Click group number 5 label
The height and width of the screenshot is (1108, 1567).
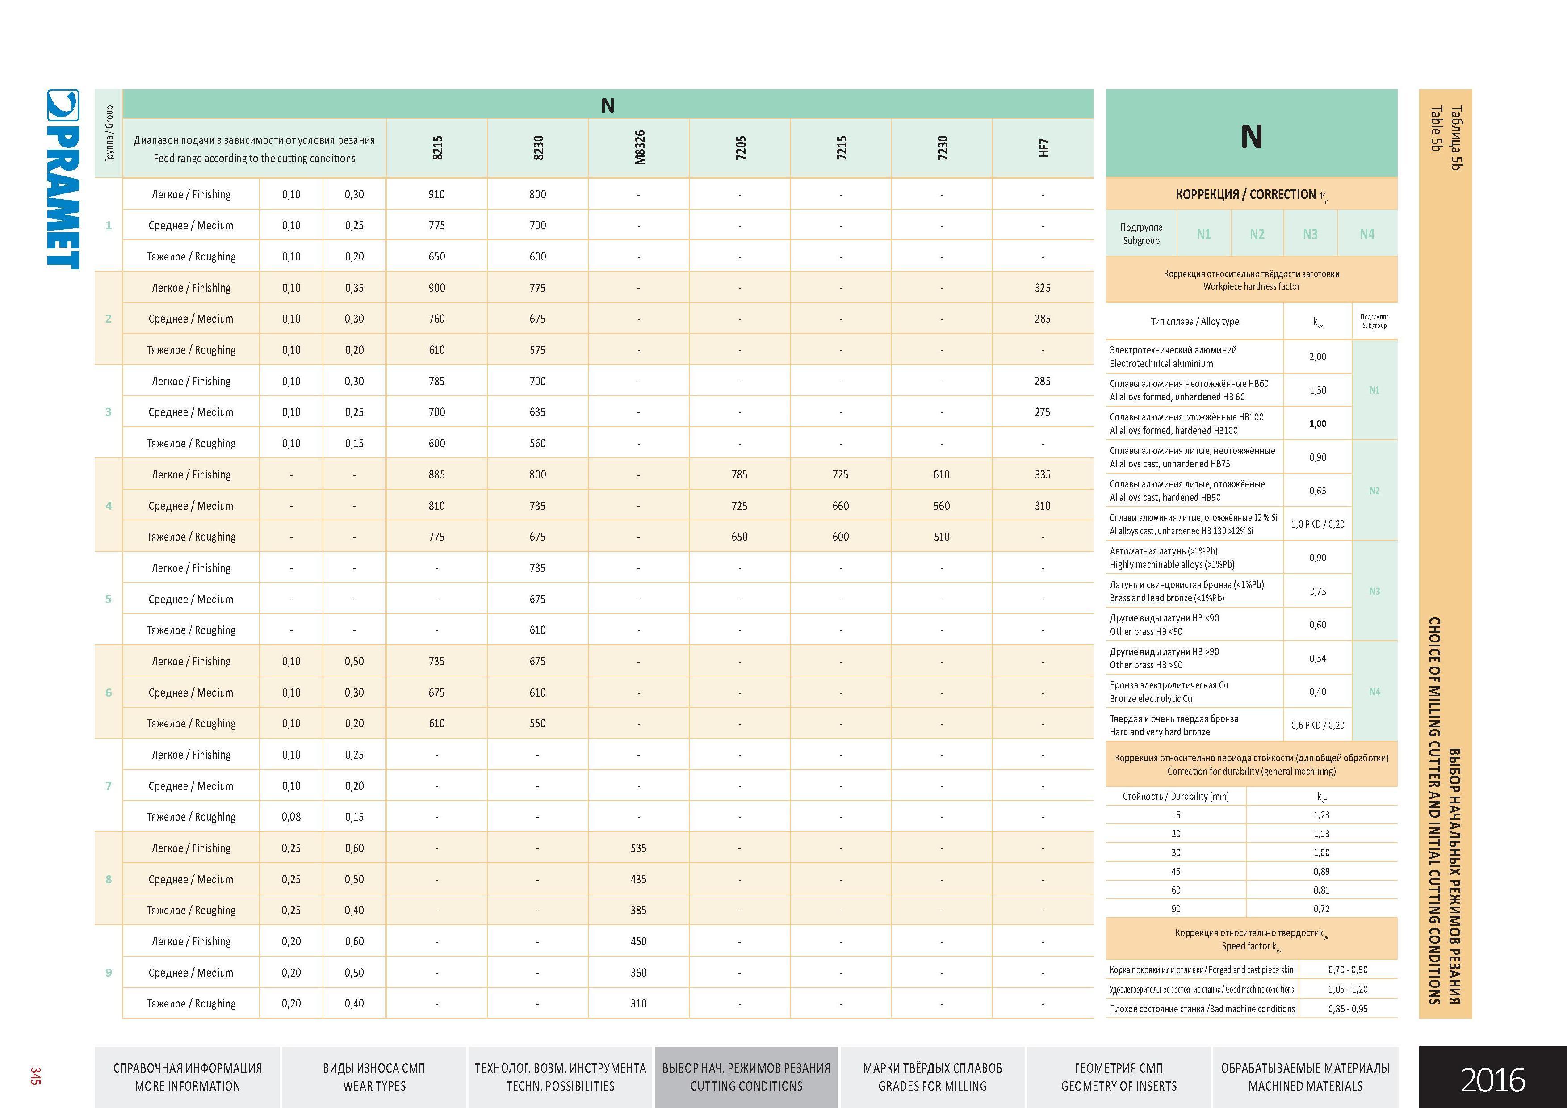point(109,599)
